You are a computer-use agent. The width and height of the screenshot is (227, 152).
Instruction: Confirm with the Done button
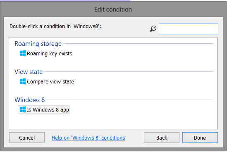click(200, 138)
